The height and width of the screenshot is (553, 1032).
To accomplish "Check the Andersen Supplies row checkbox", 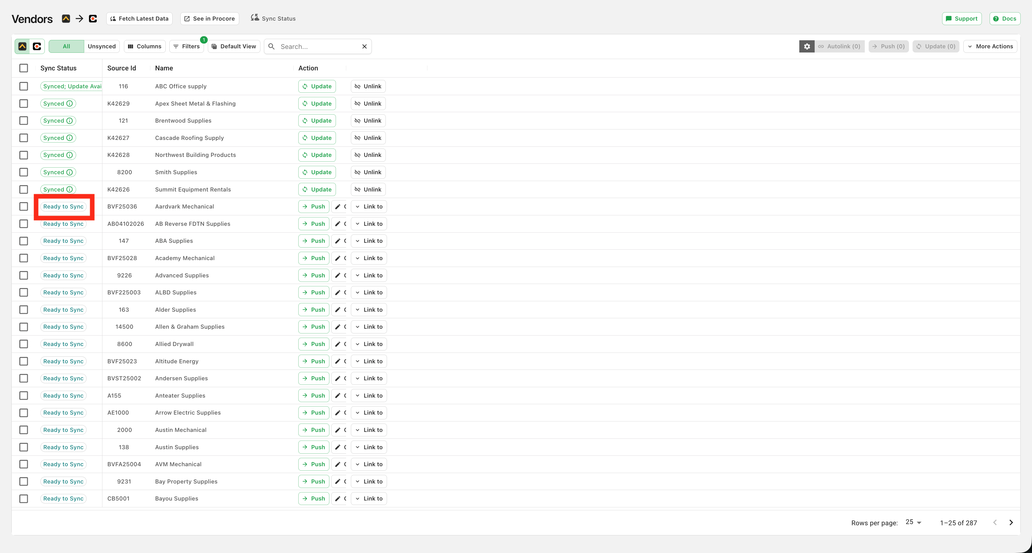I will pos(24,379).
